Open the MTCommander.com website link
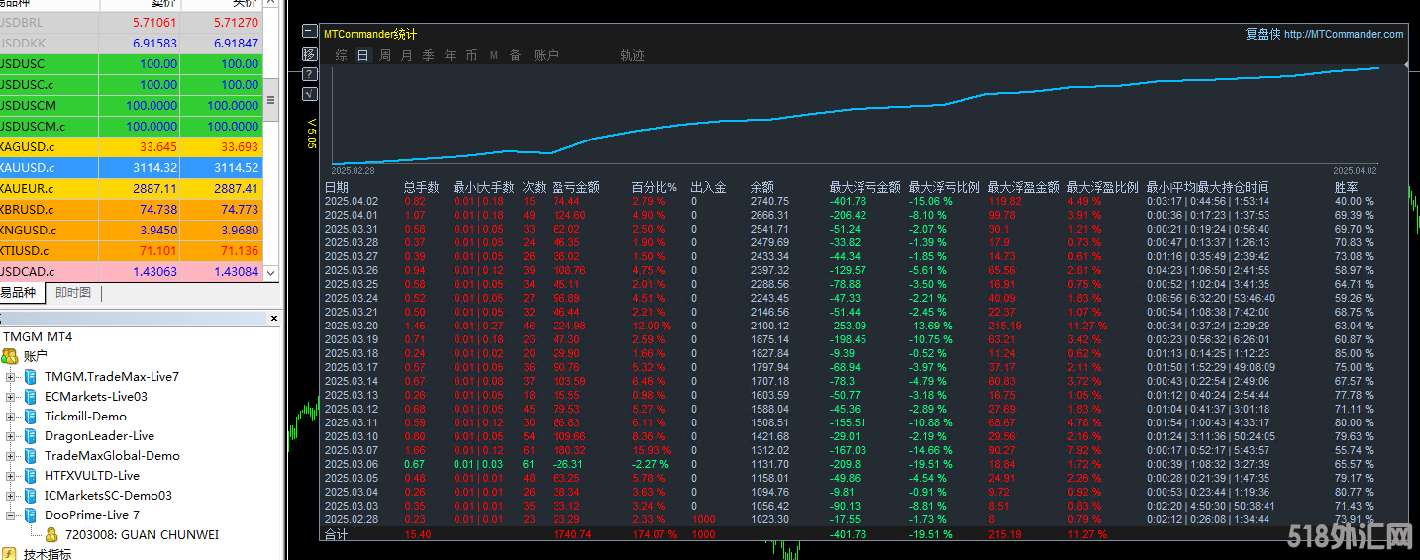 [1343, 34]
